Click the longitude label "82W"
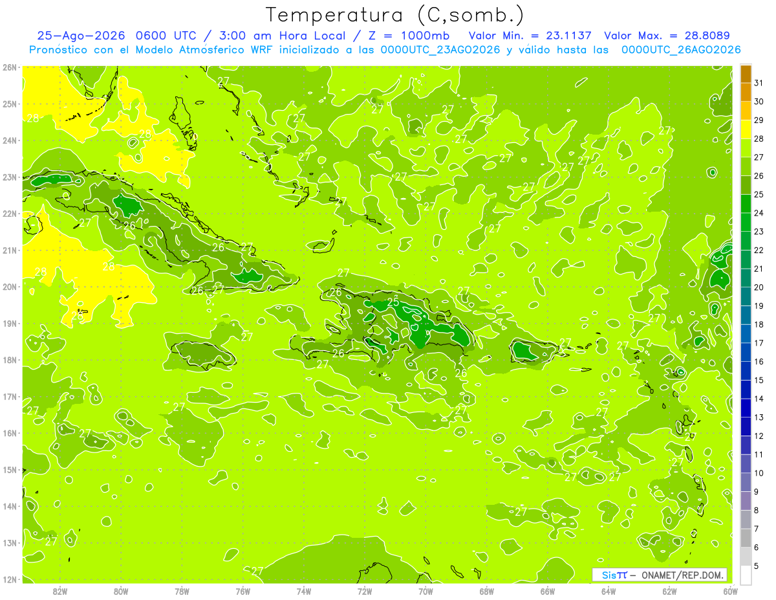Viewport: 776px width, 600px height. coord(60,590)
